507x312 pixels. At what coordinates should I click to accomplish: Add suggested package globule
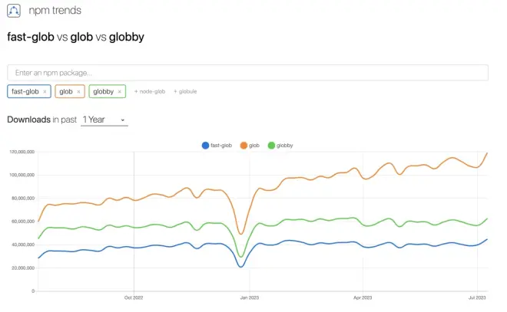(185, 92)
